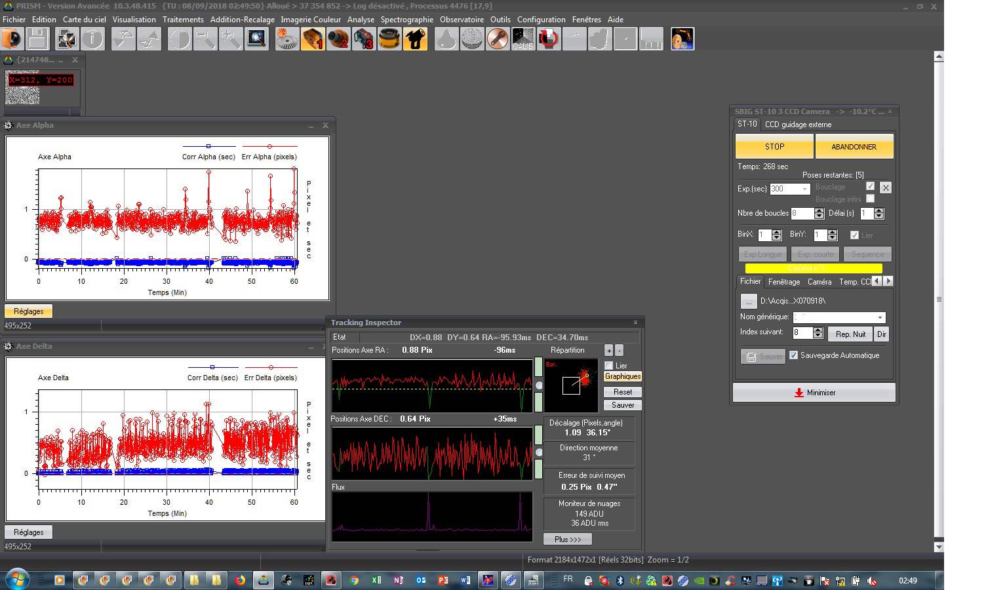Check the Bouclage infini checkbox
This screenshot has width=1007, height=590.
(x=870, y=199)
